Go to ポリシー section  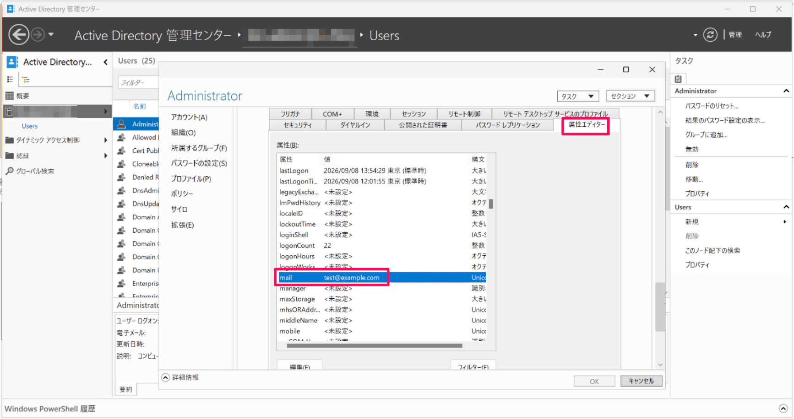182,194
